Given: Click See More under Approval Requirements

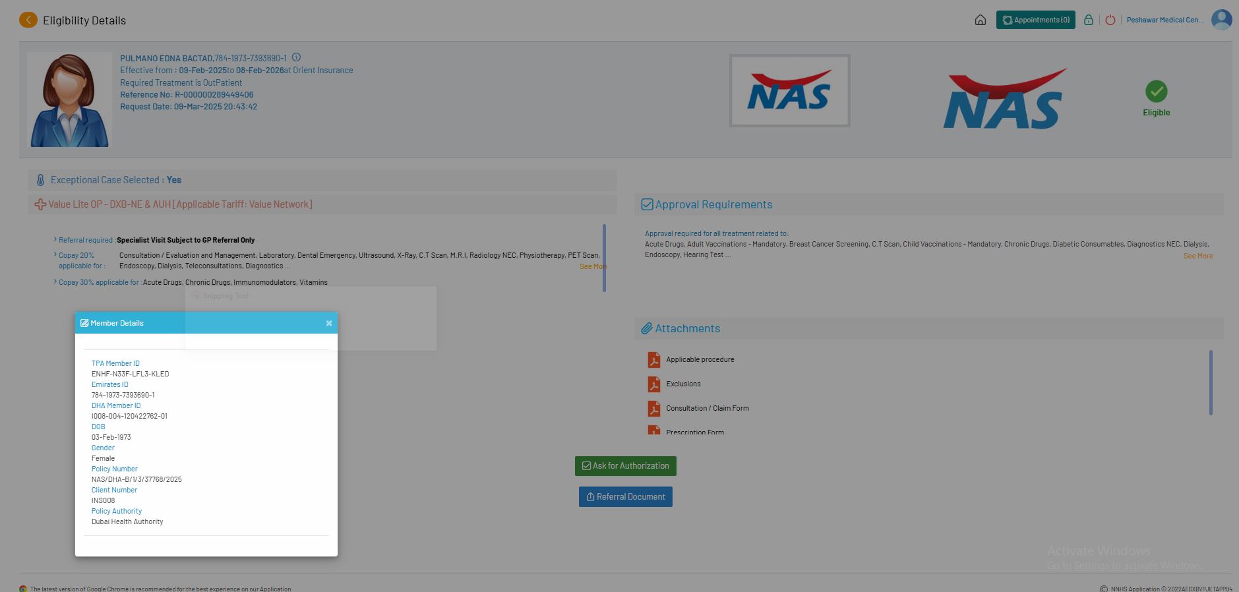Looking at the screenshot, I should pyautogui.click(x=1198, y=256).
